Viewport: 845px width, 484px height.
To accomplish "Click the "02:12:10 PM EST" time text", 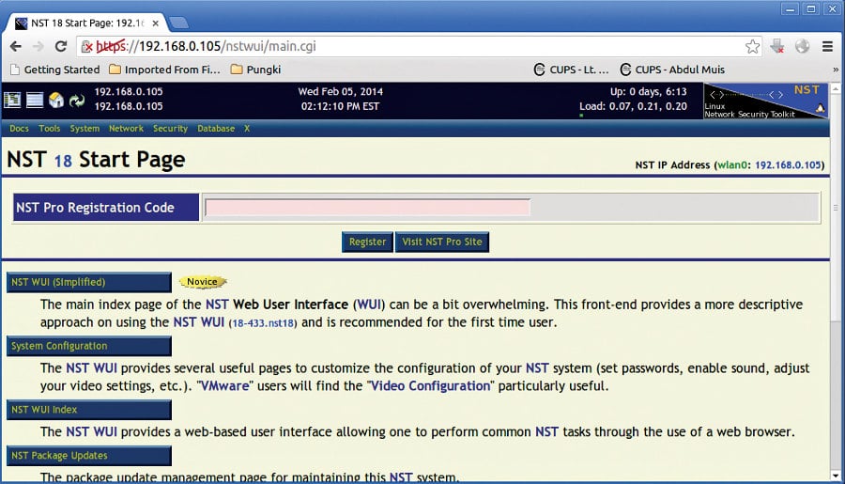I will 340,106.
